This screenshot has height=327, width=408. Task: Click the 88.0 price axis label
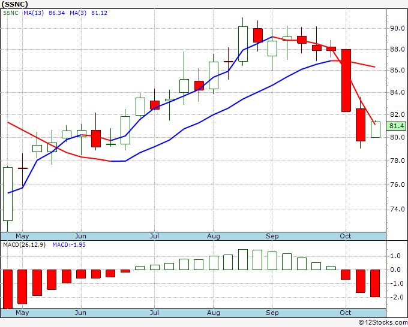click(x=397, y=49)
